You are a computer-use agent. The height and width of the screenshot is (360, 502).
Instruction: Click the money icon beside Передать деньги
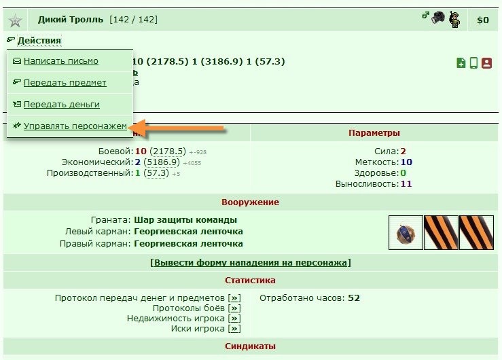pyautogui.click(x=17, y=104)
